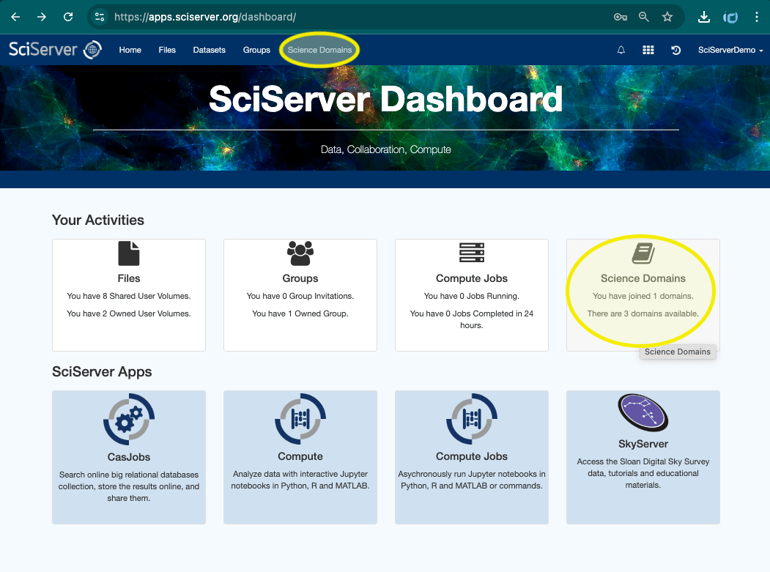770x572 pixels.
Task: Go forward with the browser forward arrow
Action: click(x=42, y=17)
